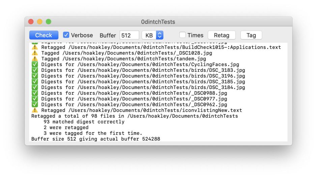
Task: Click the warning icon beside tandem.jpg
Action: 35,59
